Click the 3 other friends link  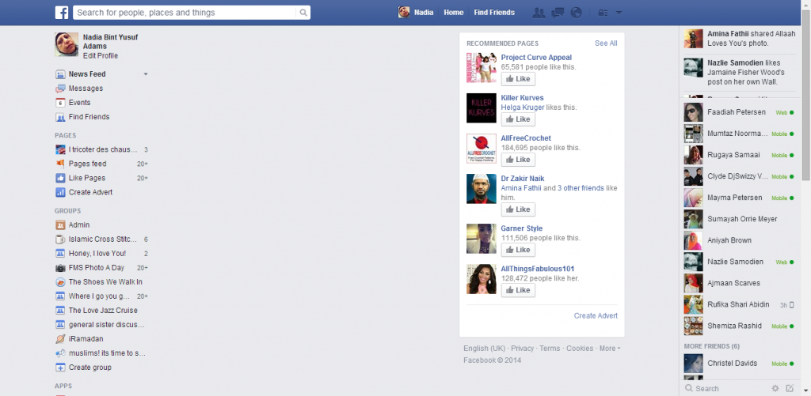click(581, 188)
